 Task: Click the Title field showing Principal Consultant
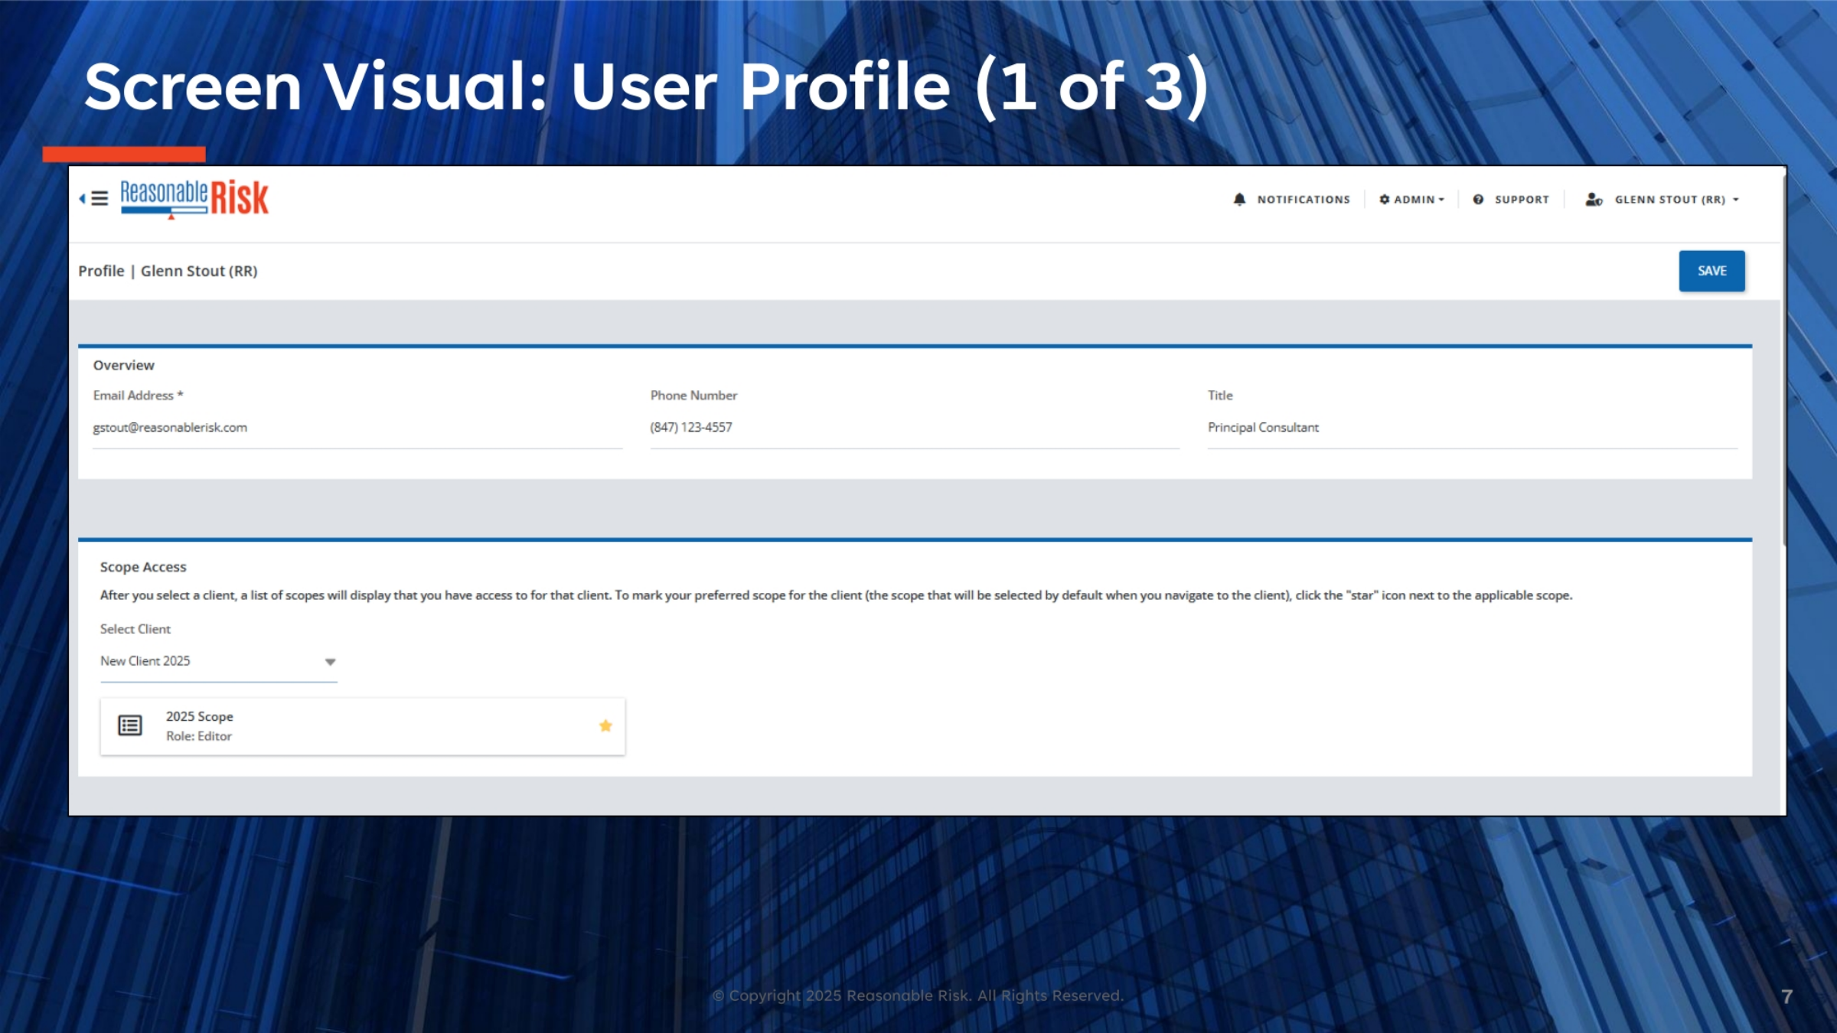[x=1473, y=428]
